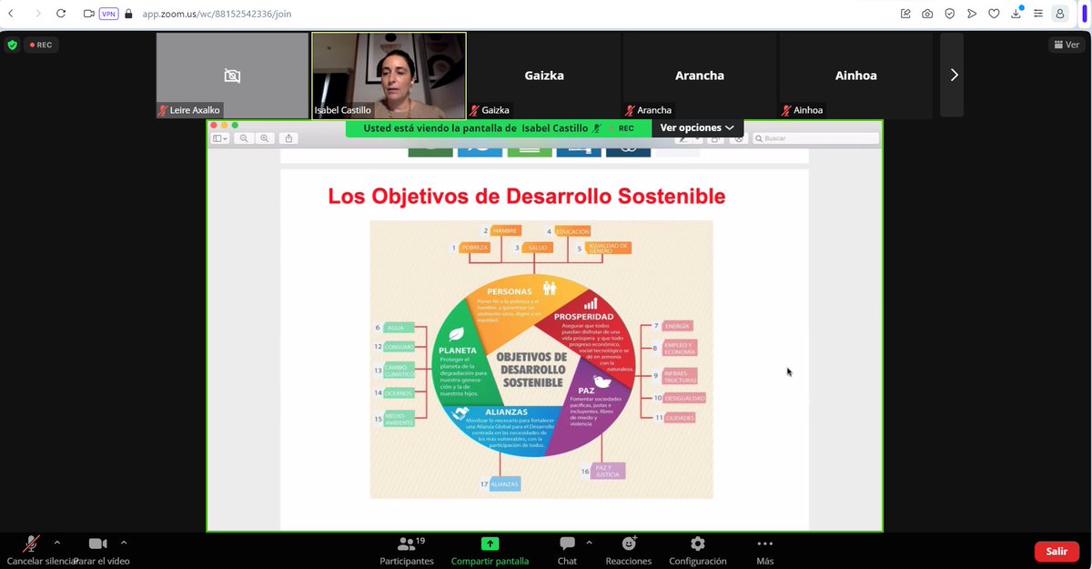Open the Chat panel
The width and height of the screenshot is (1092, 569).
coord(567,550)
